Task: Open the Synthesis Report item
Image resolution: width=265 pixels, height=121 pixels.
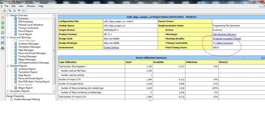Action: (27, 69)
